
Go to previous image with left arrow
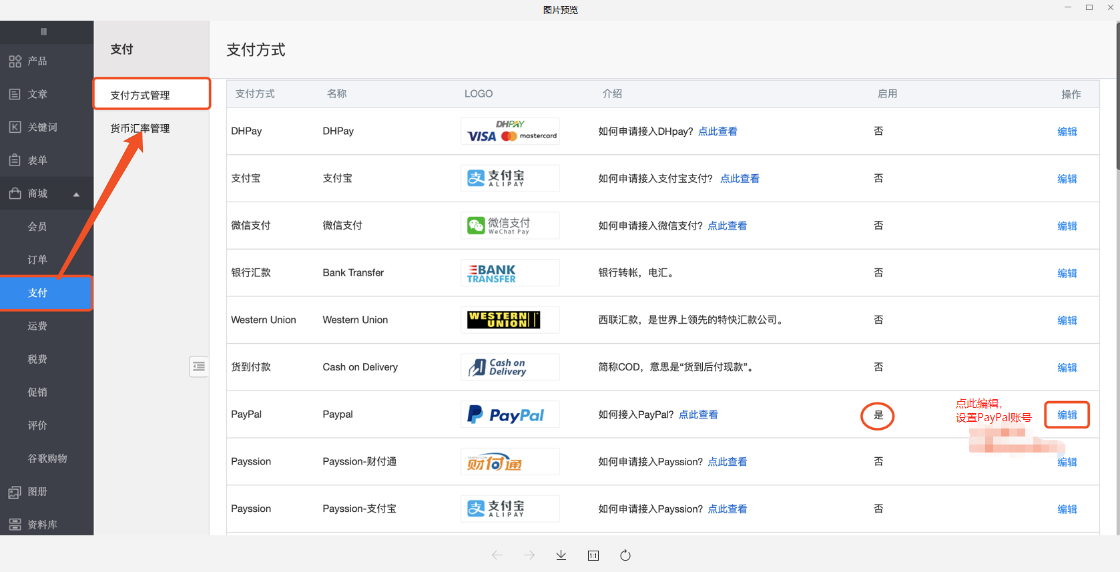497,555
